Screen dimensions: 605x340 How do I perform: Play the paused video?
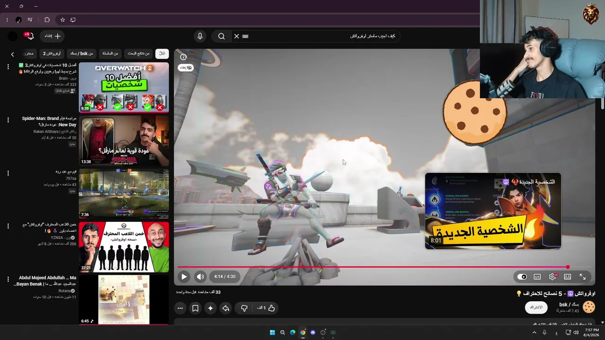click(x=184, y=277)
